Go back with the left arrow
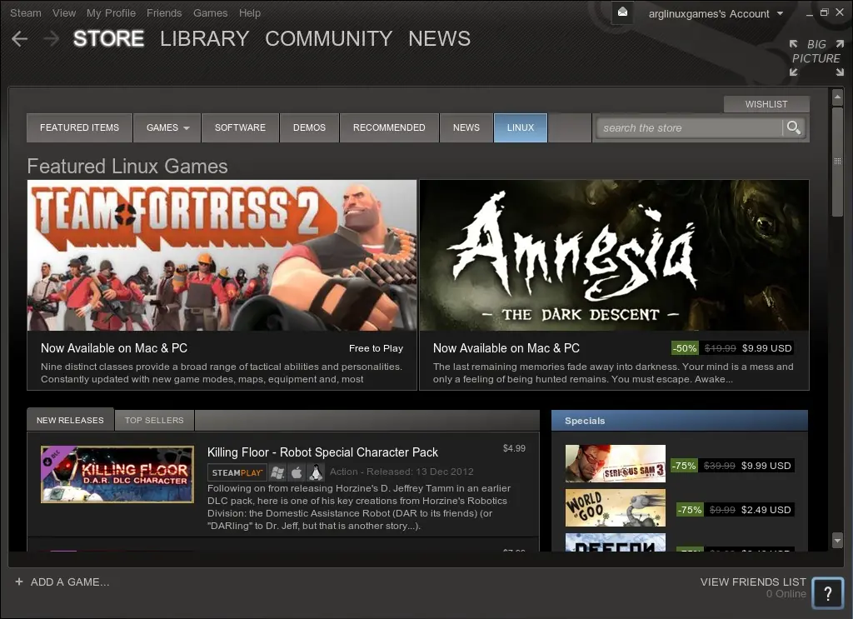This screenshot has height=619, width=853. (20, 38)
